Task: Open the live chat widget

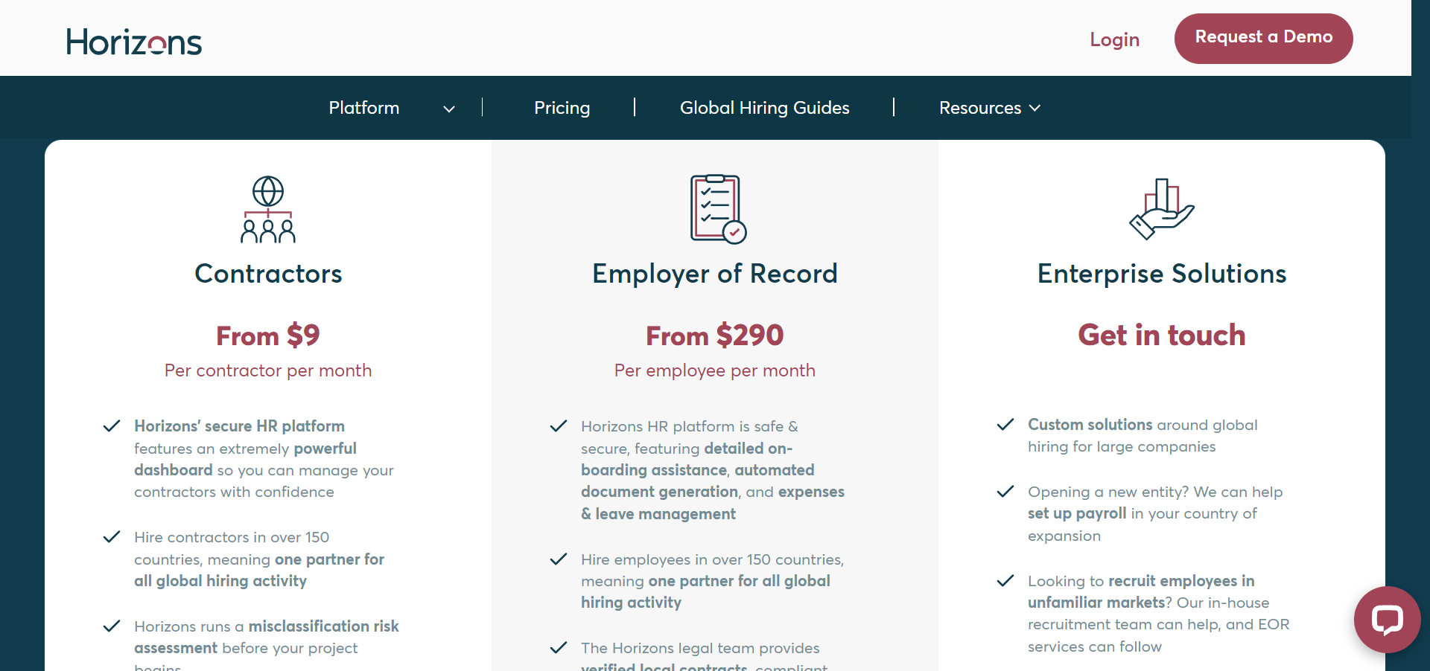Action: [1387, 619]
